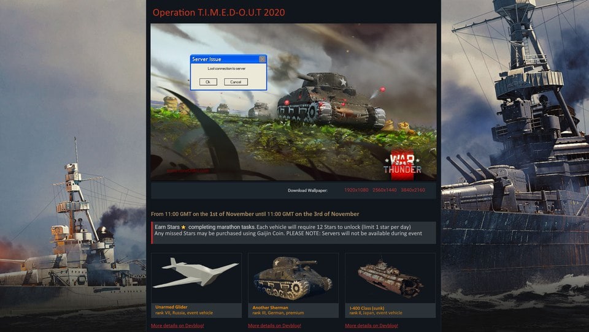Download the 2560x1440 wallpaper
Image resolution: width=589 pixels, height=332 pixels.
pos(384,190)
